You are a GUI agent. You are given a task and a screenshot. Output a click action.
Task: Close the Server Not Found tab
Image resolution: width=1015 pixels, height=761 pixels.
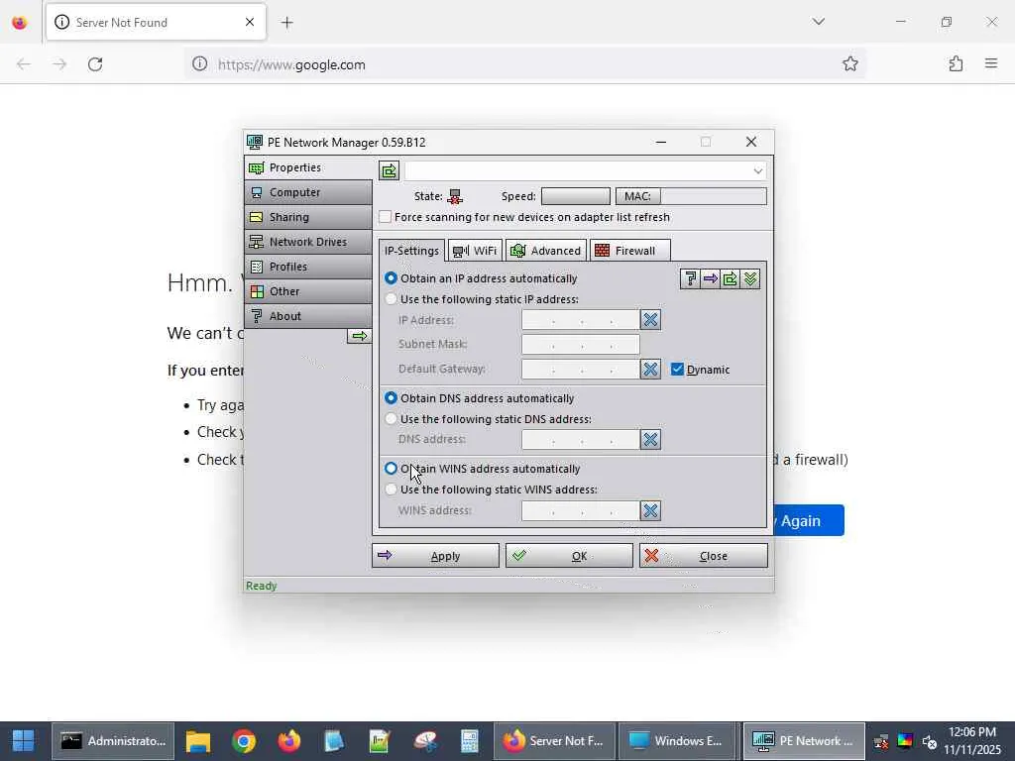(x=250, y=23)
